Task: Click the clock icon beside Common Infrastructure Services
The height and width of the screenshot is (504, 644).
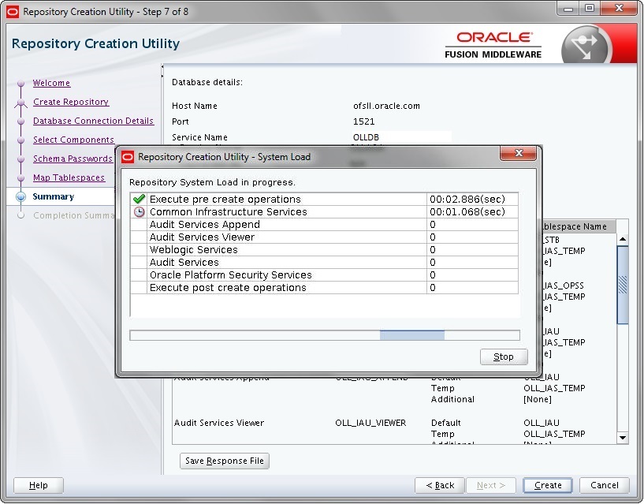Action: [140, 211]
